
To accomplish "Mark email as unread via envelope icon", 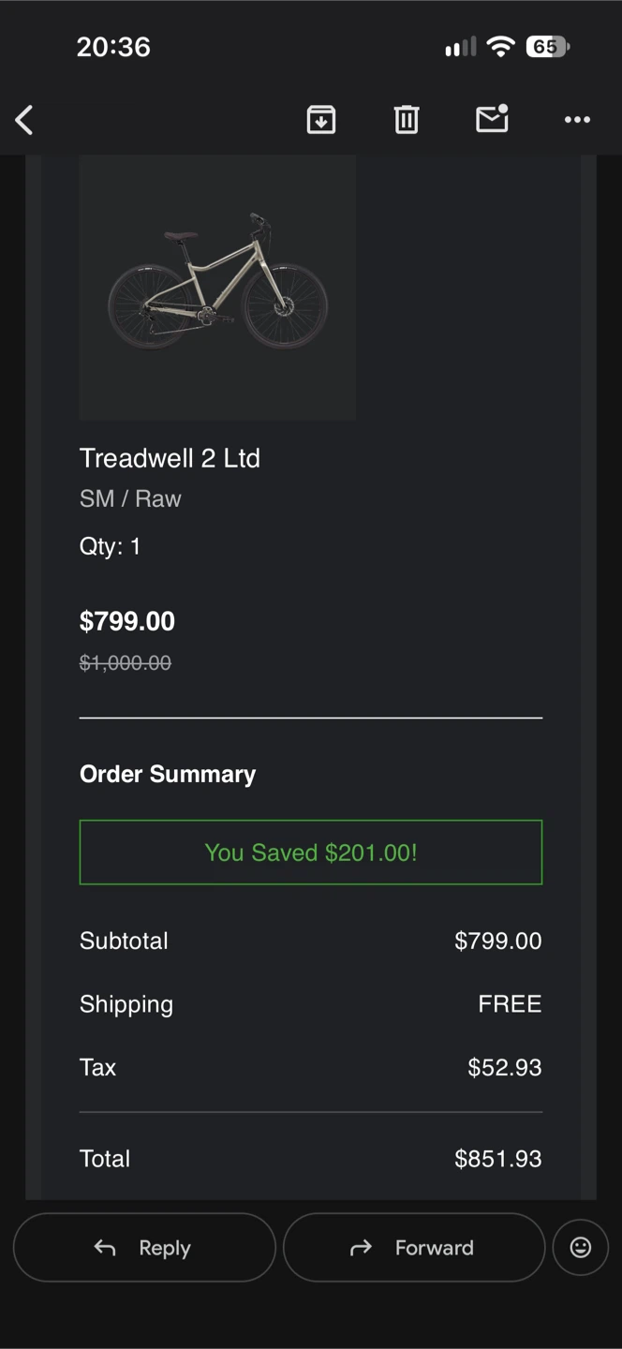I will [493, 119].
